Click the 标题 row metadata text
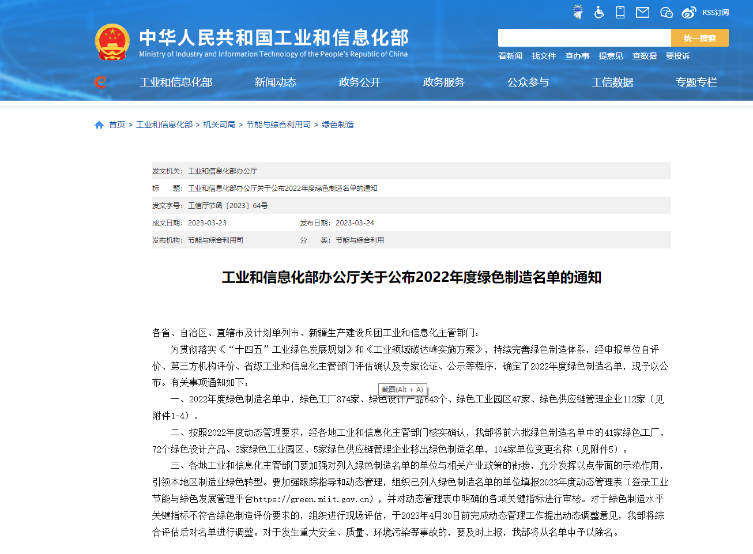 point(283,189)
